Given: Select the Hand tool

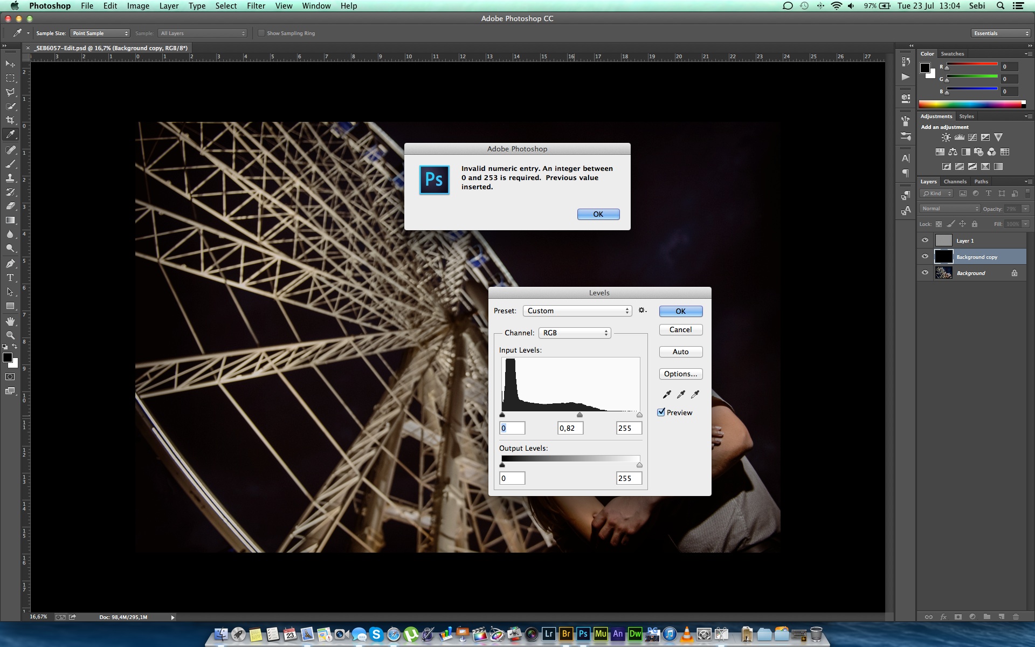Looking at the screenshot, I should coord(10,321).
